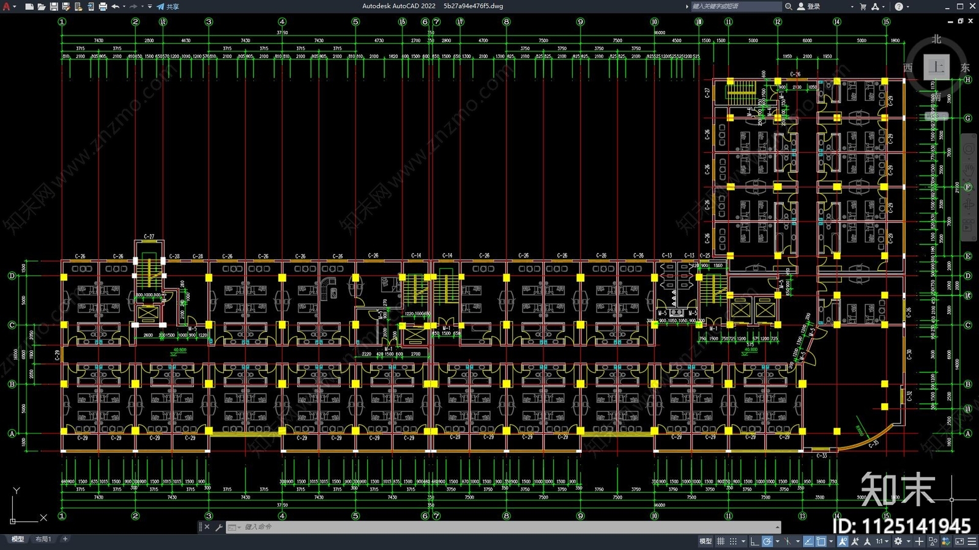Click Open from Web & Mobile icon
The image size is (979, 550).
tap(78, 7)
